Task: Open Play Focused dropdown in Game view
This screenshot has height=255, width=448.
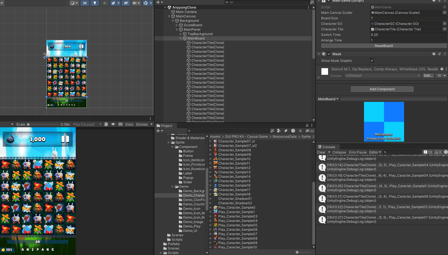Action: 87,124
